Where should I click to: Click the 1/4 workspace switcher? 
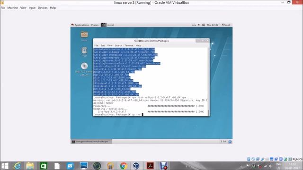click(223, 142)
